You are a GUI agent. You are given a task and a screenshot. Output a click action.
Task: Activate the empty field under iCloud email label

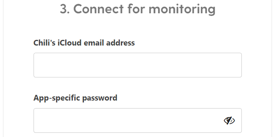(x=138, y=65)
